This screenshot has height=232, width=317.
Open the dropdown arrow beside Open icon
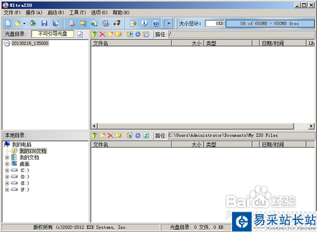coord(25,23)
